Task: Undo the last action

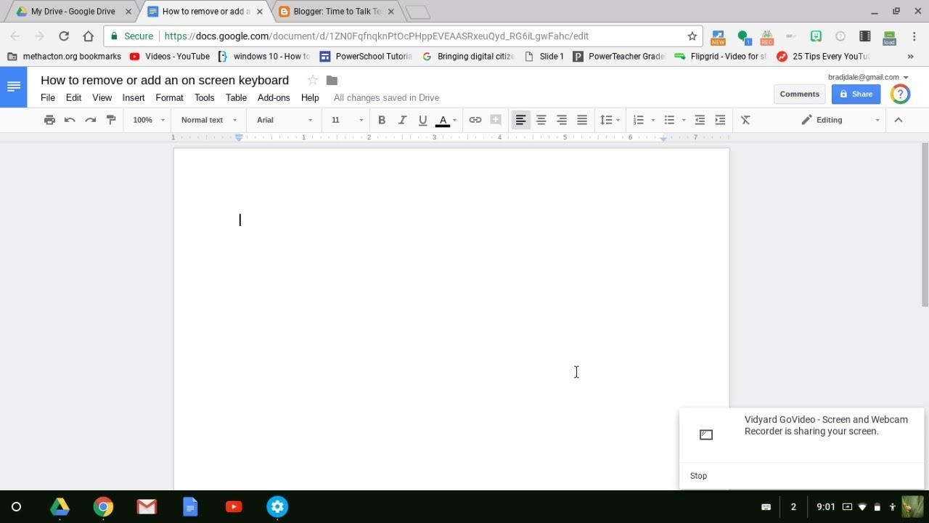Action: click(70, 120)
